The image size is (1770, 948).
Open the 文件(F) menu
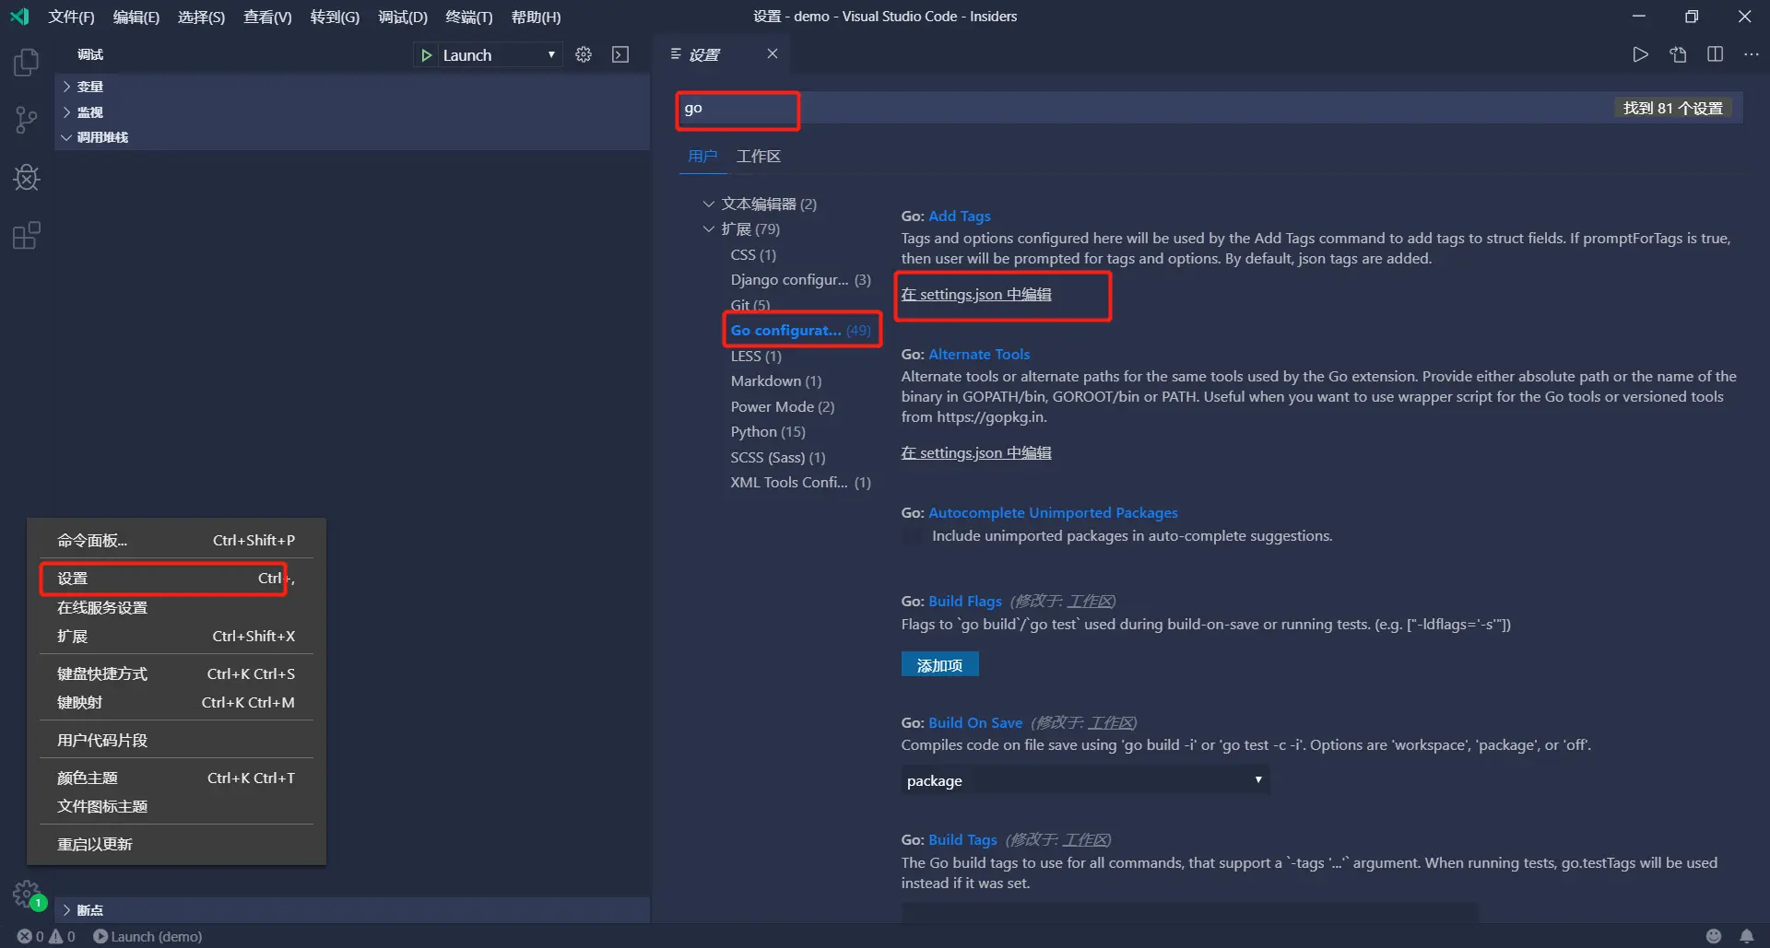pos(71,17)
